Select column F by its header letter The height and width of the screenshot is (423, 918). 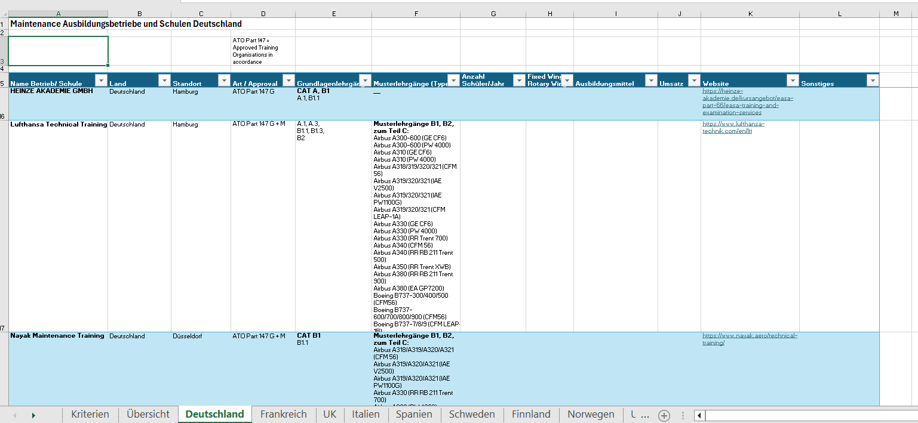pyautogui.click(x=416, y=12)
